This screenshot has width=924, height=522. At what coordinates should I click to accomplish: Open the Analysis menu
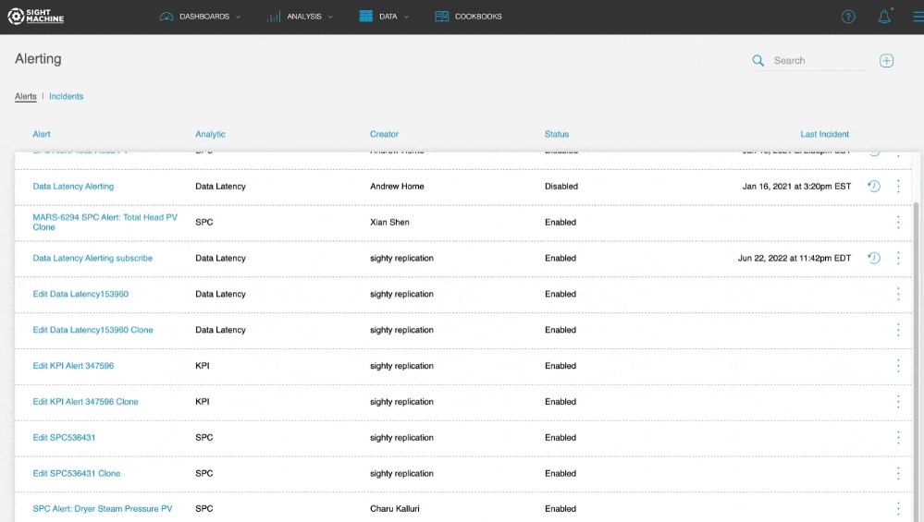point(304,17)
